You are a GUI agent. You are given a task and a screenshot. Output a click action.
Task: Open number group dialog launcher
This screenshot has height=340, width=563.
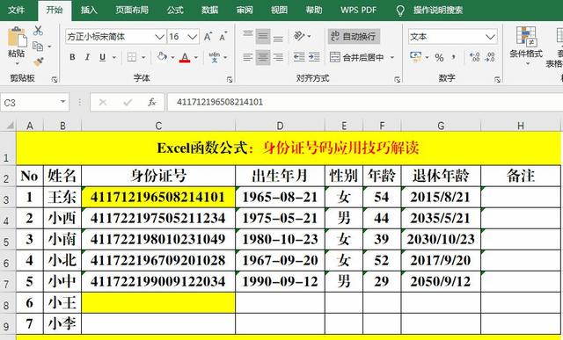pyautogui.click(x=497, y=80)
